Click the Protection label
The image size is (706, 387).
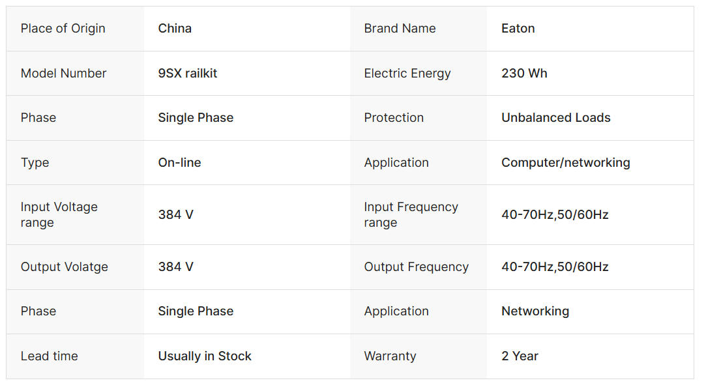[x=394, y=118]
